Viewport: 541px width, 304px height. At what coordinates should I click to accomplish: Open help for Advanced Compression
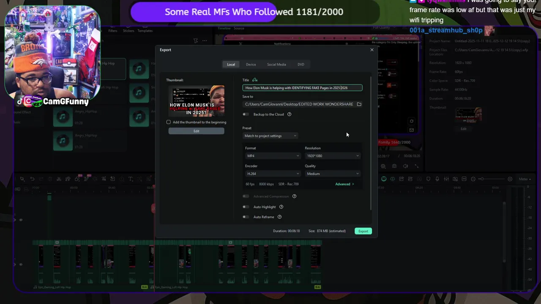point(295,196)
